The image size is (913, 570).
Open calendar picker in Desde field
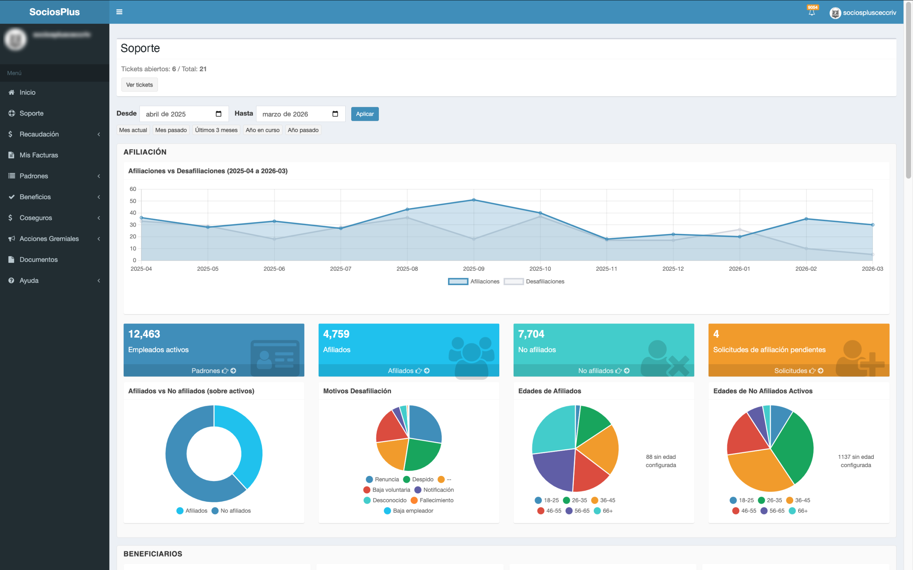218,114
